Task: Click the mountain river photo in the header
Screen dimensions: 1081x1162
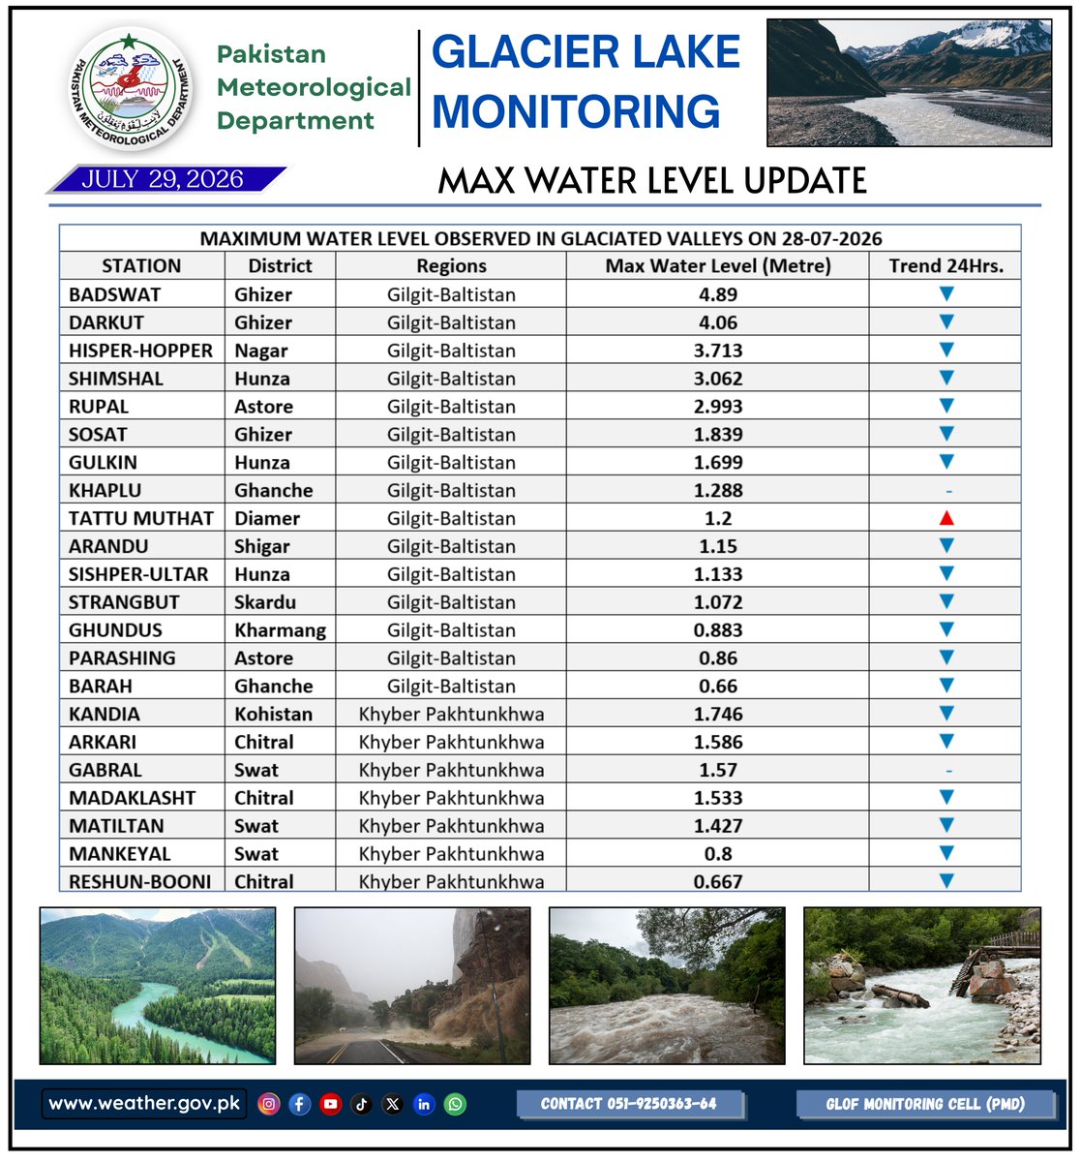Action: tap(909, 83)
